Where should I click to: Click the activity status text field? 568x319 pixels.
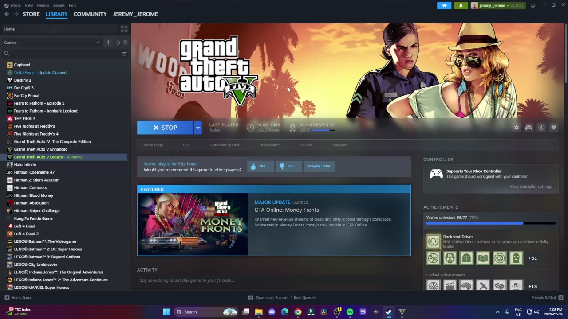pyautogui.click(x=274, y=280)
